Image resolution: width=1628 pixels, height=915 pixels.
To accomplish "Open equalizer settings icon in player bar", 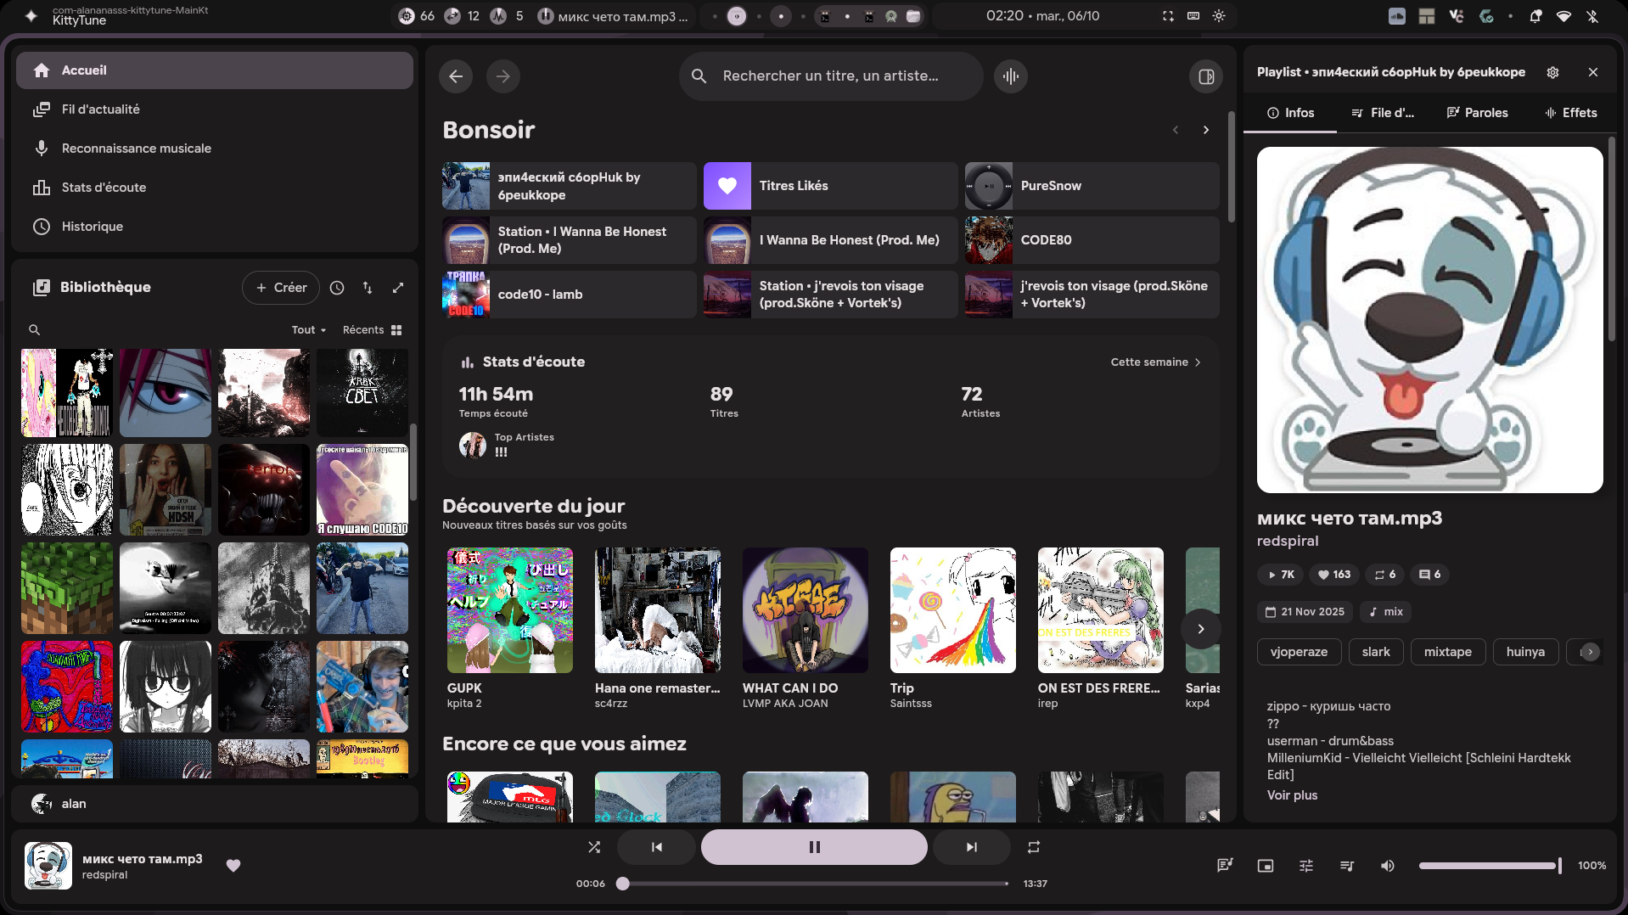I will tap(1306, 866).
